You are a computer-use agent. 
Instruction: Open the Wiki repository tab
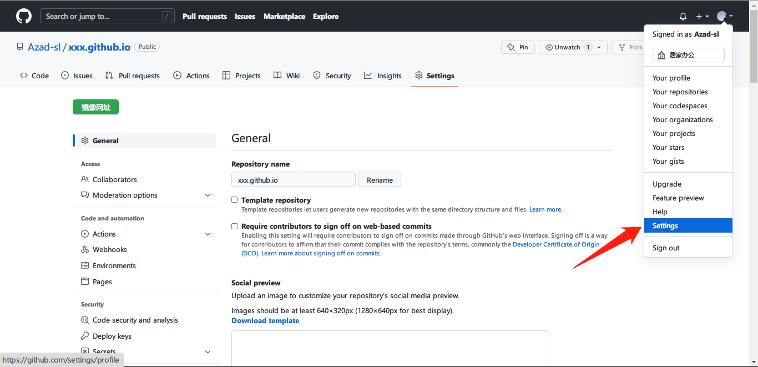286,76
